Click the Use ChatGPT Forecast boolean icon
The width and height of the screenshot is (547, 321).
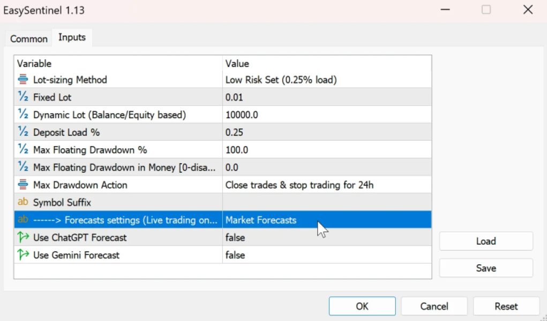[23, 238]
